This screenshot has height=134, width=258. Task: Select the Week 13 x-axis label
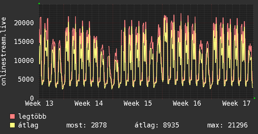tap(39, 103)
